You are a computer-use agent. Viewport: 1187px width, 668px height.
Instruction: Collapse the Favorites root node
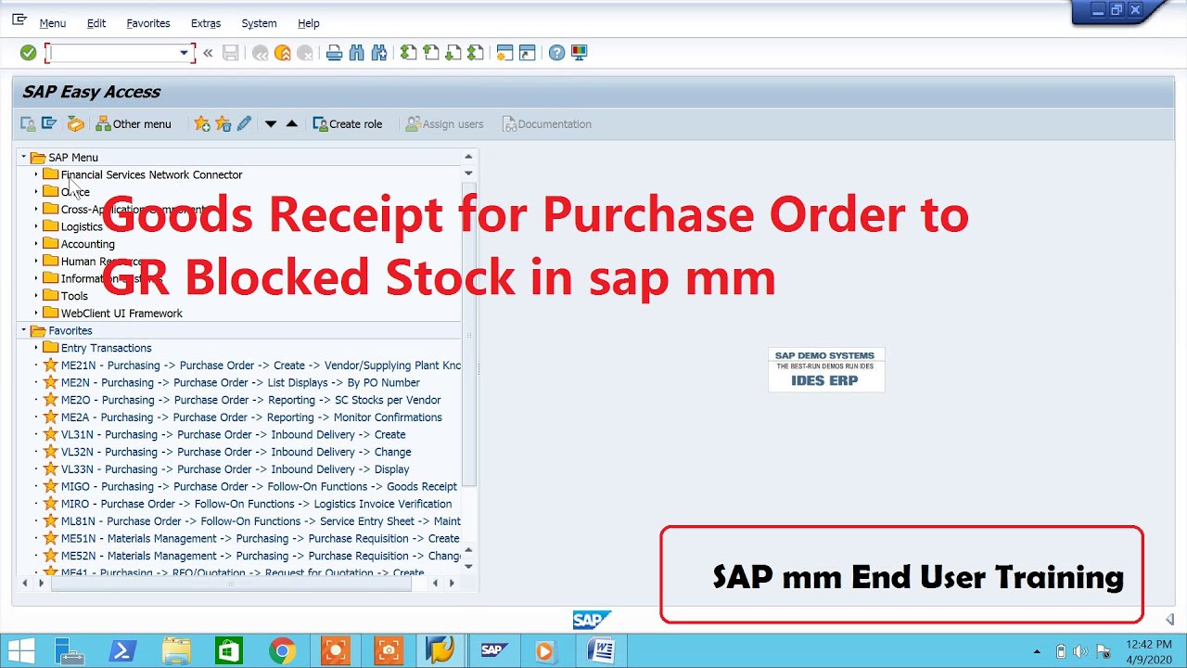pyautogui.click(x=24, y=330)
